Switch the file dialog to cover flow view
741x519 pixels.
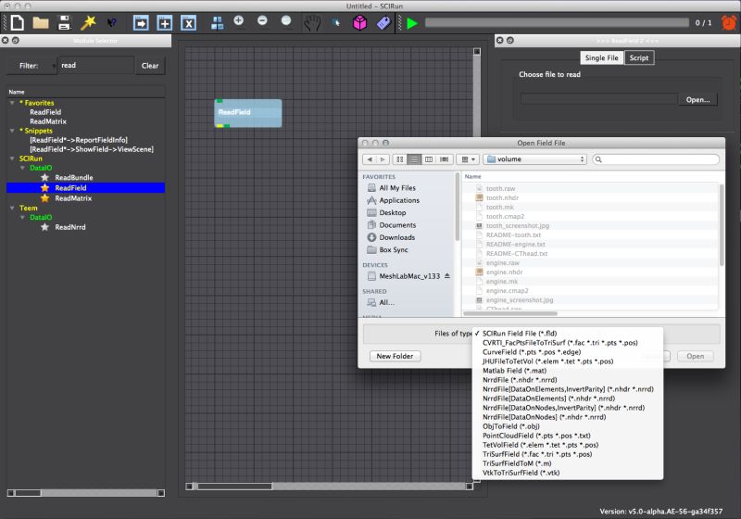(445, 159)
